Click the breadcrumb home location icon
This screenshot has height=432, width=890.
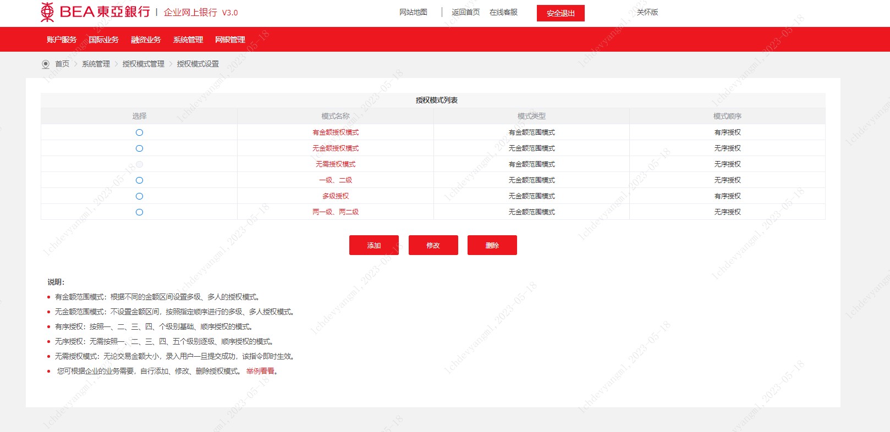coord(46,64)
